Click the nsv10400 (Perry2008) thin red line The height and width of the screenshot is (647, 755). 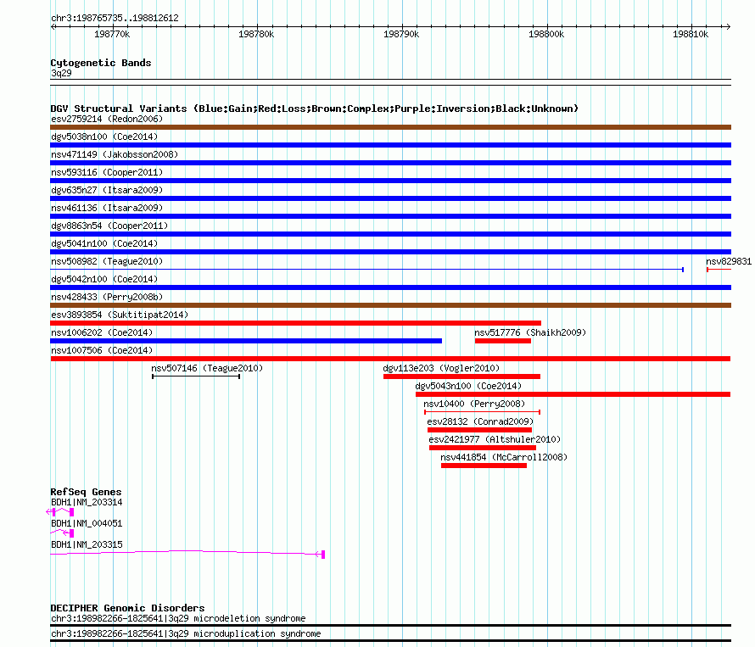pos(482,412)
